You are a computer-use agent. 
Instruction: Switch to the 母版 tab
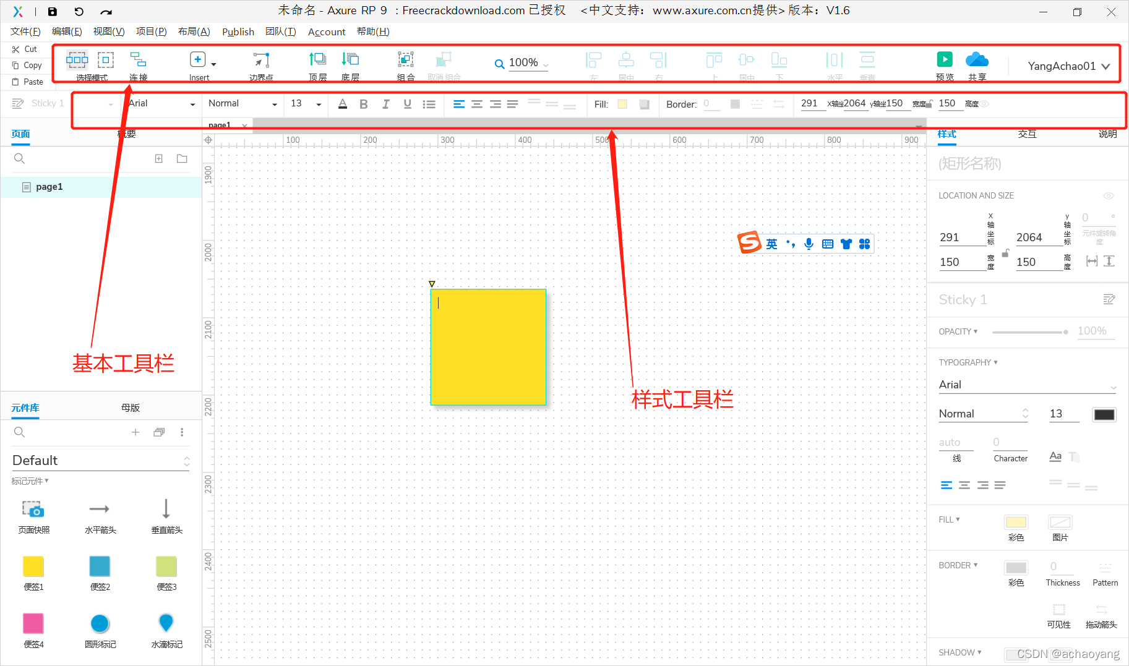[x=131, y=408]
